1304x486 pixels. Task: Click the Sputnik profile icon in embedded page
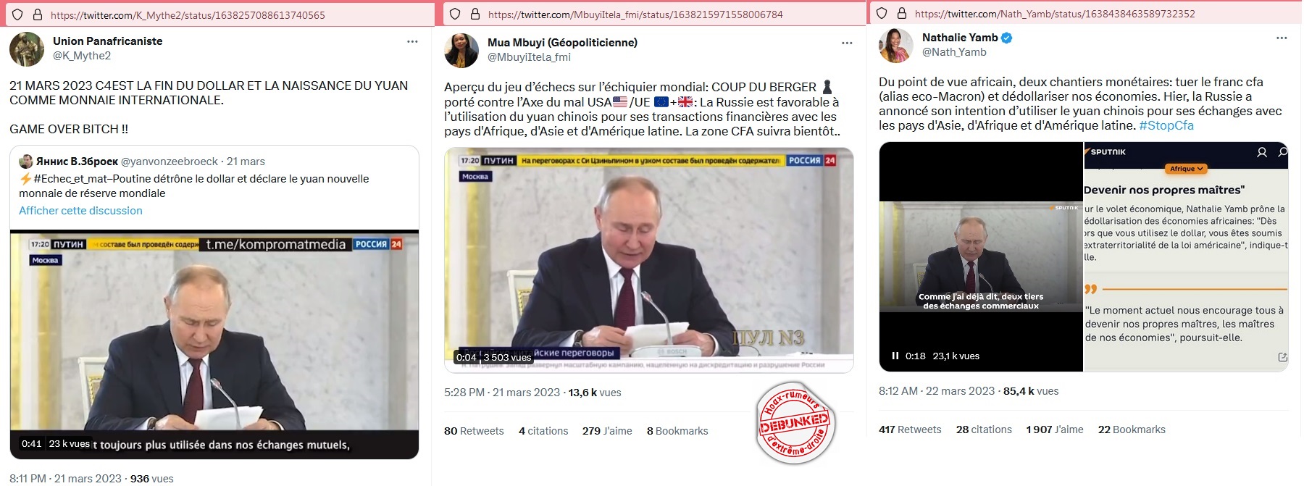[x=1262, y=152]
